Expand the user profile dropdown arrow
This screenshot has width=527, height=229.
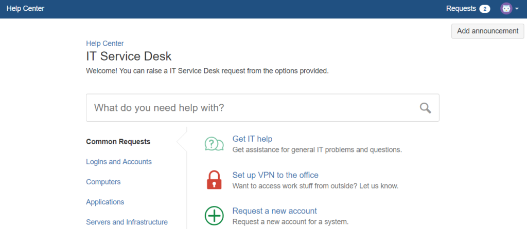(x=517, y=9)
